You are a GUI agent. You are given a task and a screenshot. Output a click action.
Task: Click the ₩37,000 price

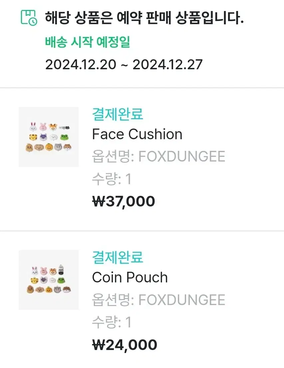(124, 201)
